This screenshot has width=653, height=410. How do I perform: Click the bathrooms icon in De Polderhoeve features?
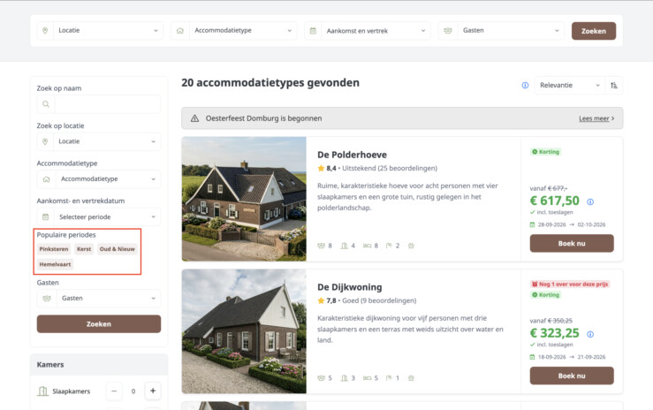click(x=389, y=246)
